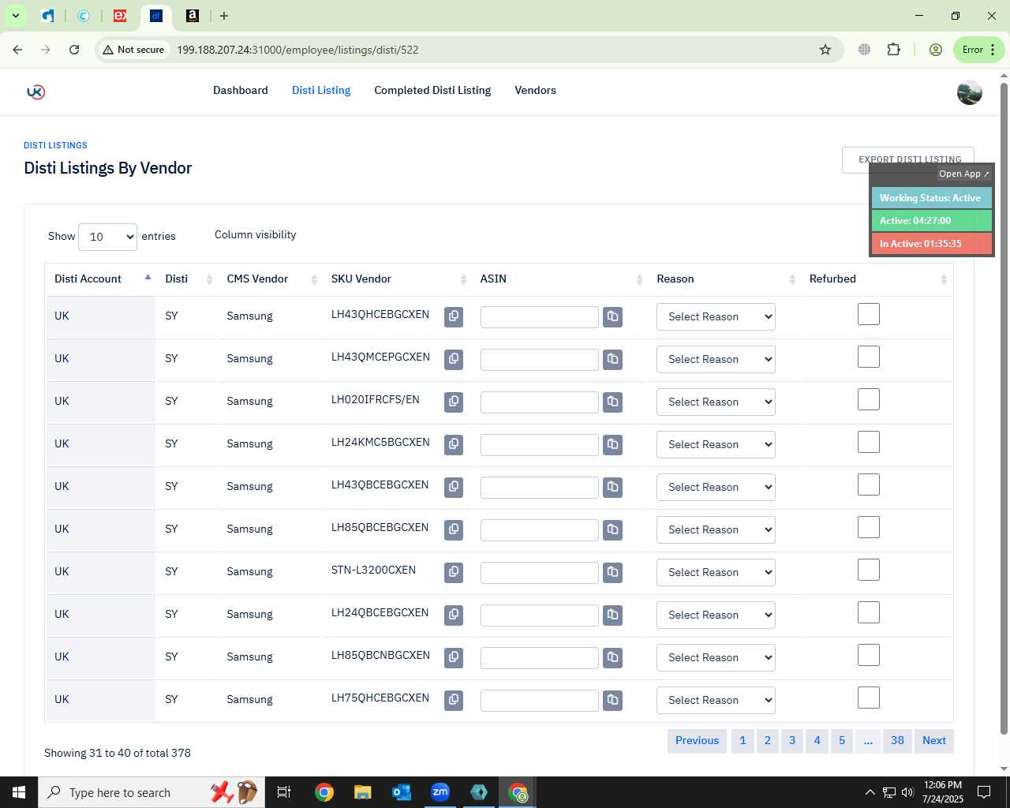
Task: Open Select Reason dropdown for LH43QHCEBGCXEN
Action: coord(716,316)
